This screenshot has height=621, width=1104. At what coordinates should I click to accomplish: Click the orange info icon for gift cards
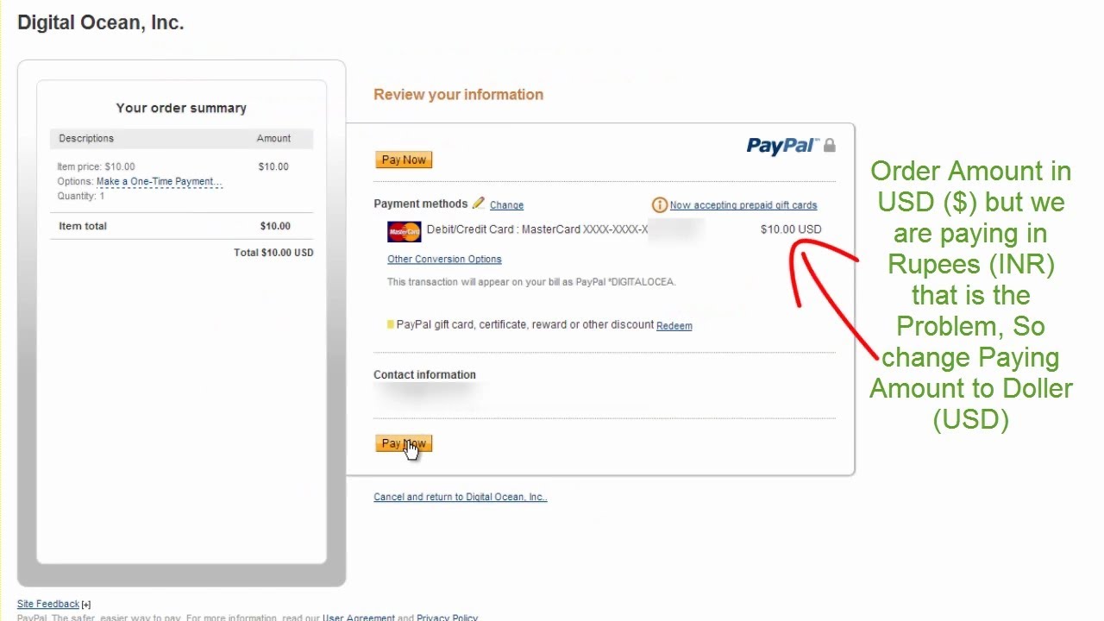[659, 205]
